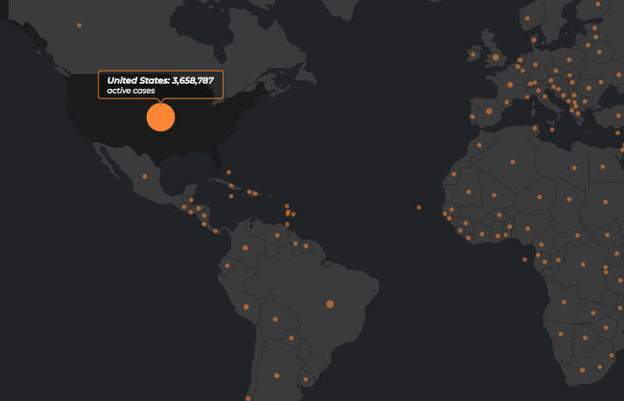Select the Panama case marker
The image size is (624, 401).
(x=215, y=231)
